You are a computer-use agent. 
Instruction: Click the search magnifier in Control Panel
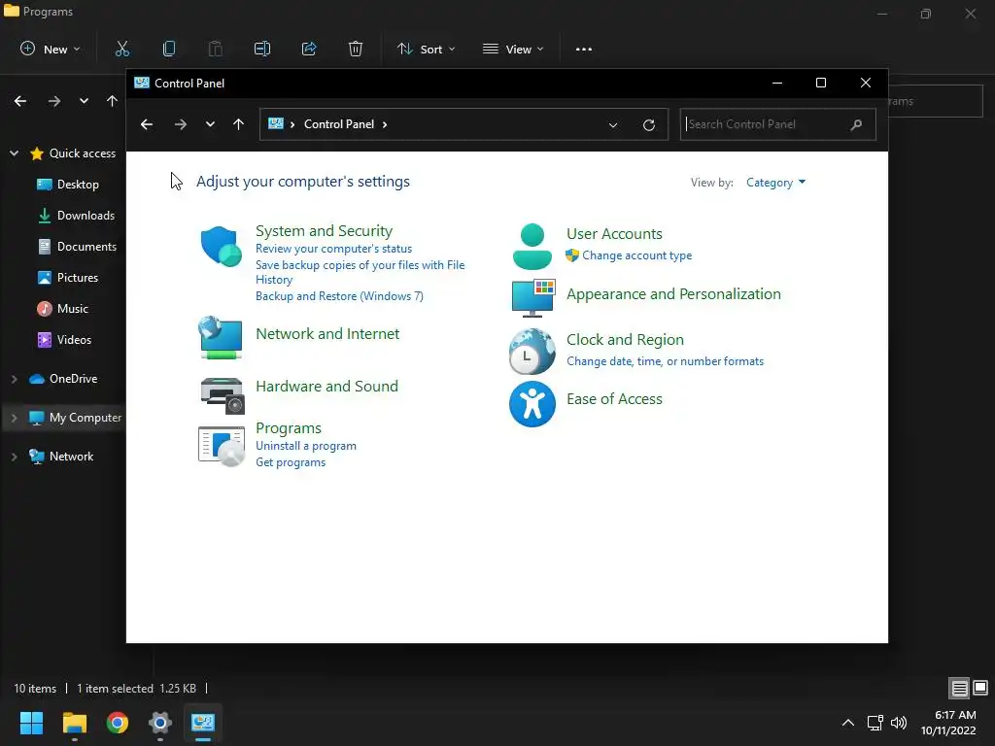coord(856,124)
